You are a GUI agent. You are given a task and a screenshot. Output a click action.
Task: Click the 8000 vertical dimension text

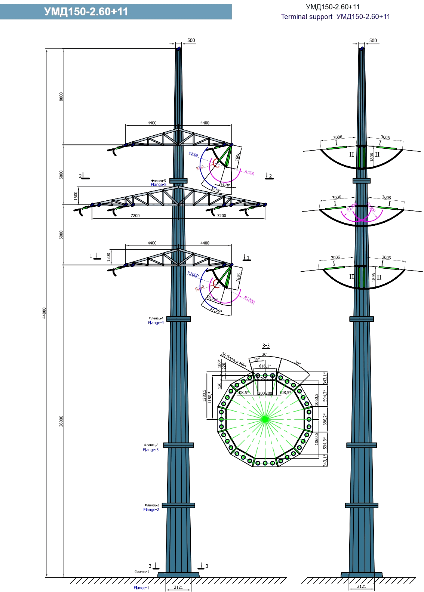click(x=61, y=96)
